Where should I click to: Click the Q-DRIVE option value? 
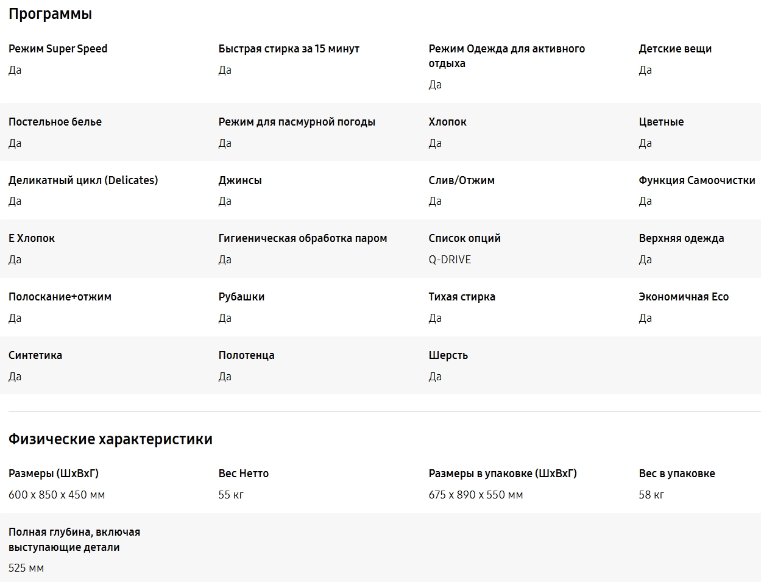(x=450, y=260)
